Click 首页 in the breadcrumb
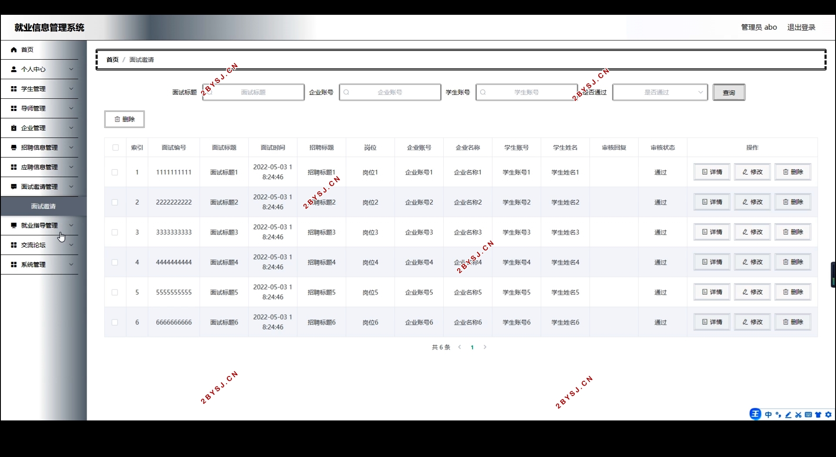The image size is (836, 457). (112, 60)
